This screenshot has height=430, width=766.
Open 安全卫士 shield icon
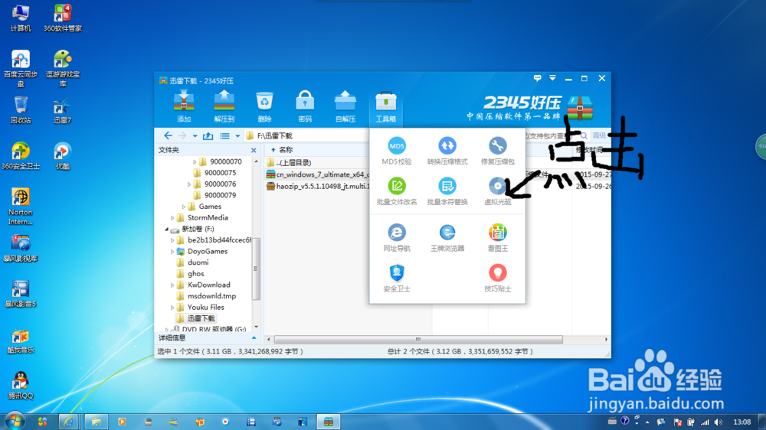point(397,279)
